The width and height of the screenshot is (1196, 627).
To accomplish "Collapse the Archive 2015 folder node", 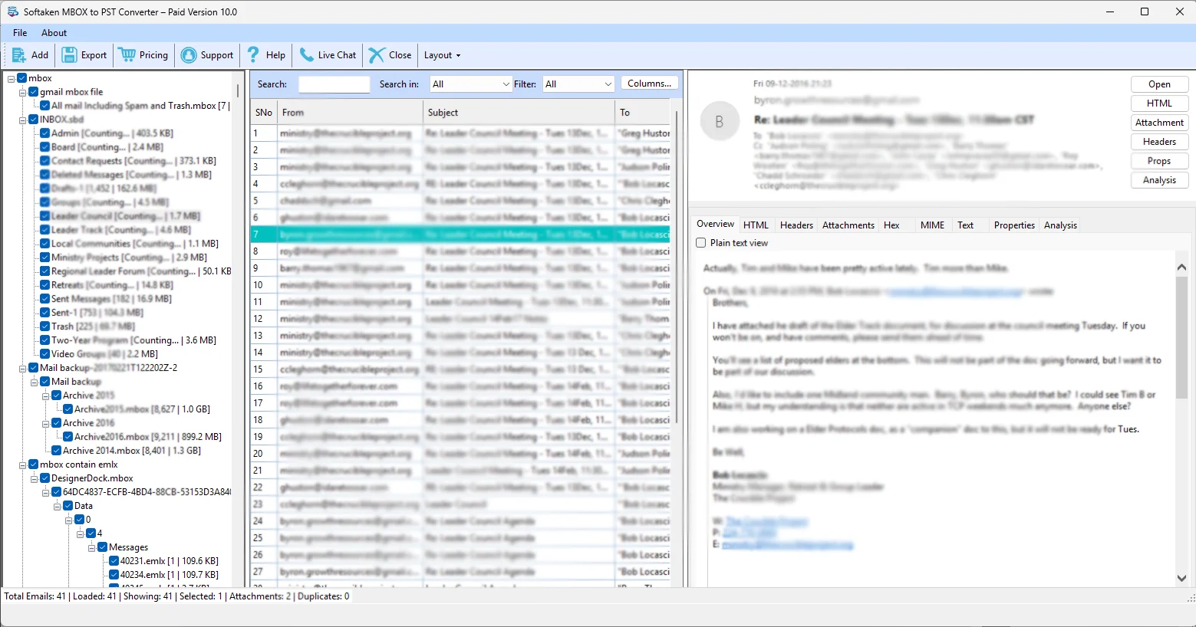I will pos(46,396).
